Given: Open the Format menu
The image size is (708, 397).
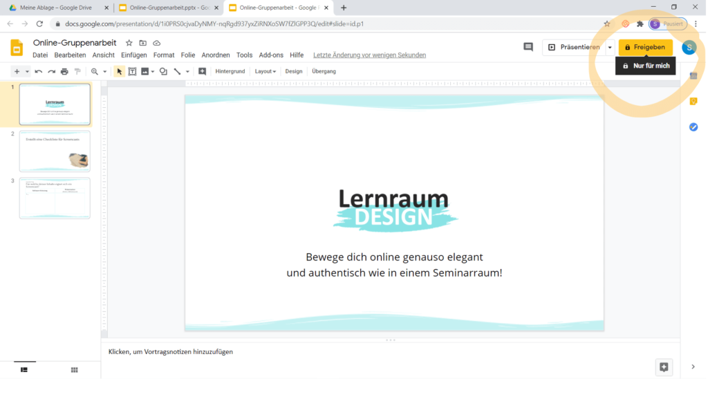Looking at the screenshot, I should point(164,55).
